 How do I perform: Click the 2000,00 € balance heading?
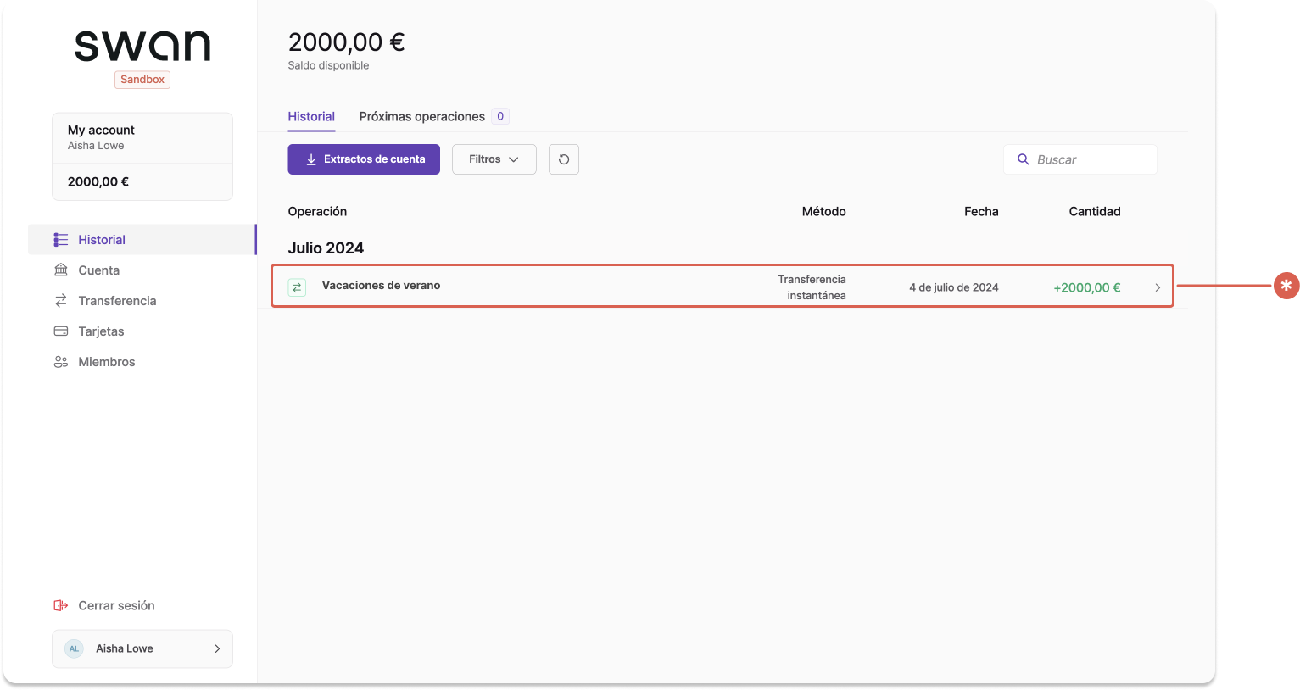346,42
